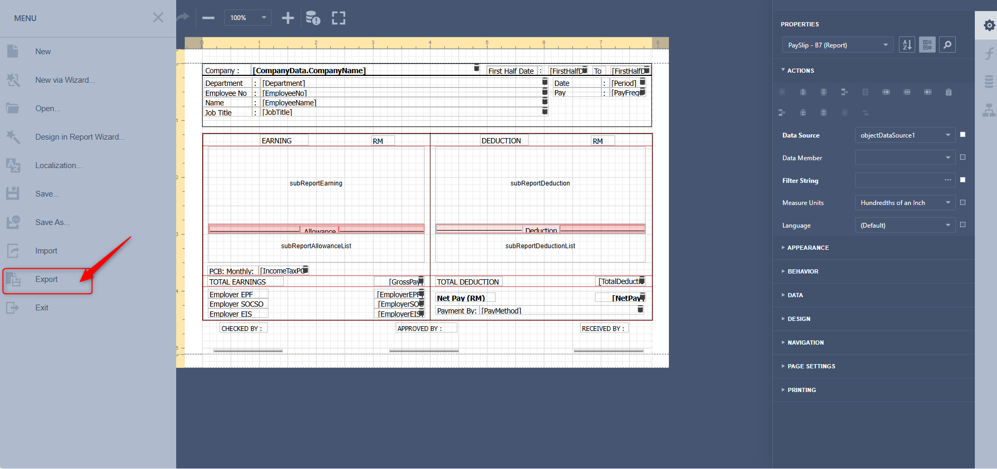Screen dimensions: 997x469
Task: Open the Field List database tab
Action: pos(989,81)
